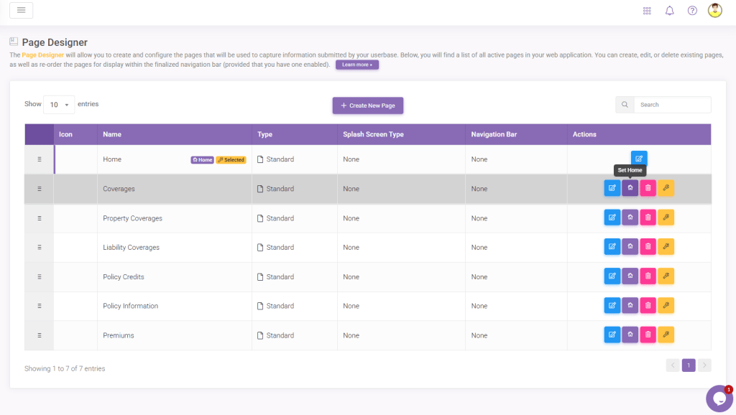Screen dimensions: 736x415
Task: Open the notifications bell
Action: [x=669, y=11]
